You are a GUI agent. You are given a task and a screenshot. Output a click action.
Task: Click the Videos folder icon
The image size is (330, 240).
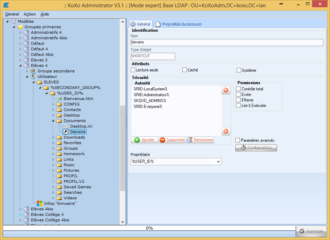[59, 198]
